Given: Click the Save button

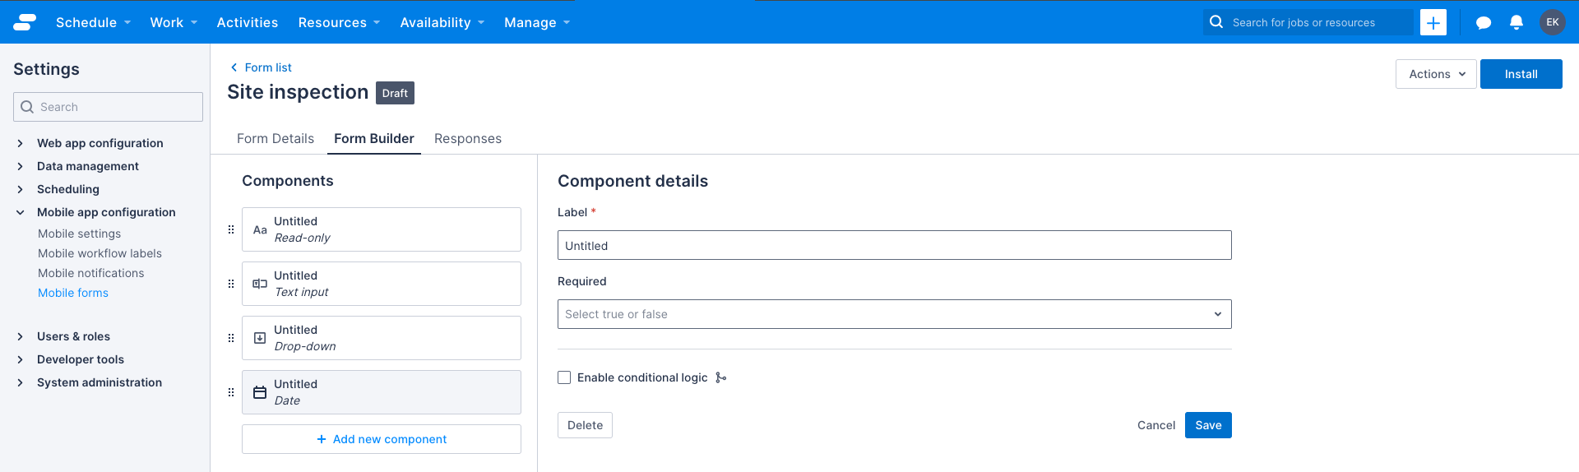Looking at the screenshot, I should 1208,425.
